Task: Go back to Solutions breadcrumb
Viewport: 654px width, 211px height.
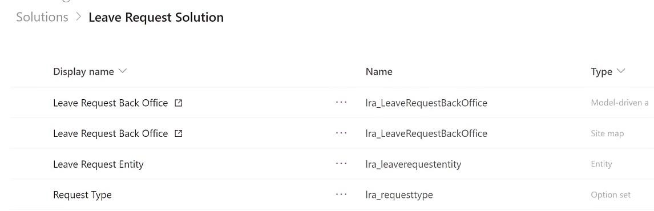Action: [42, 17]
